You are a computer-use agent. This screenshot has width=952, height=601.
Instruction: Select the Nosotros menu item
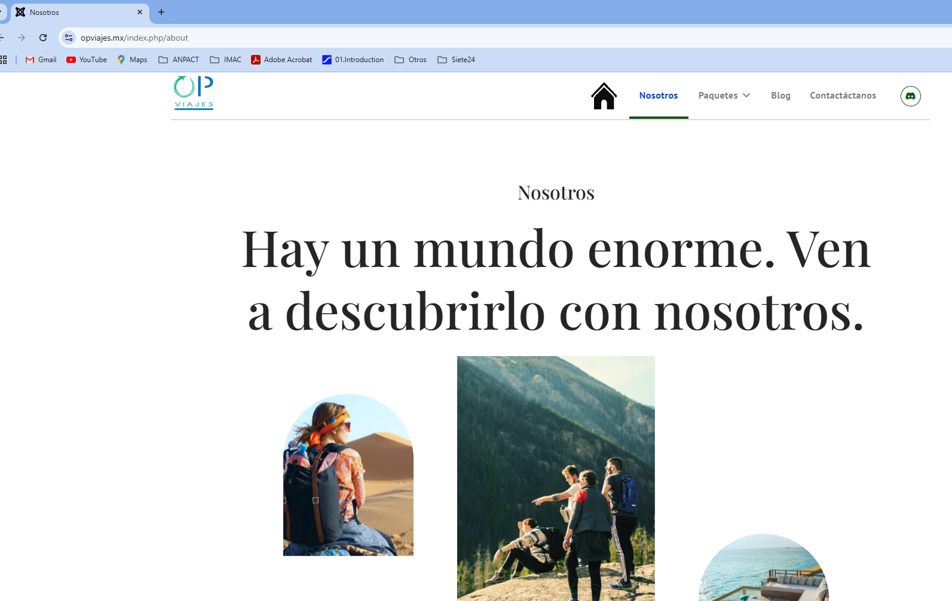coord(658,96)
